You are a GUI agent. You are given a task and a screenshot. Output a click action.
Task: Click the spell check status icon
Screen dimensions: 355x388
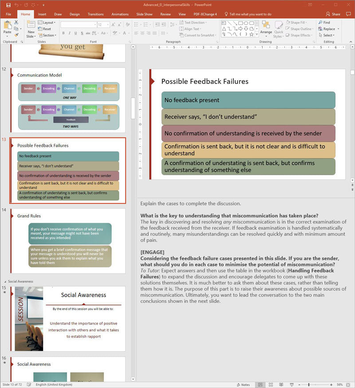[29, 384]
